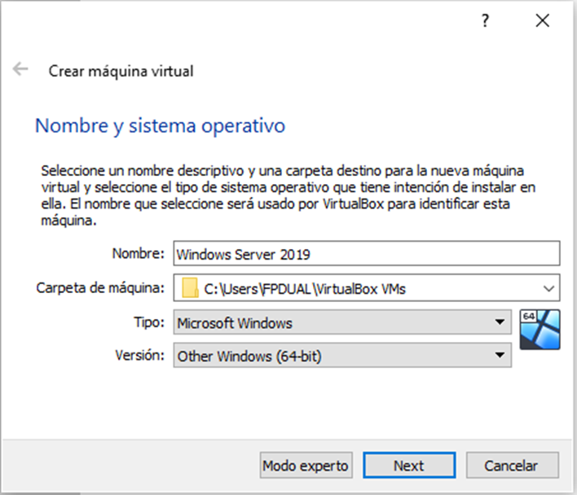Focus the Nombre text field
This screenshot has height=495, width=577.
pos(367,253)
